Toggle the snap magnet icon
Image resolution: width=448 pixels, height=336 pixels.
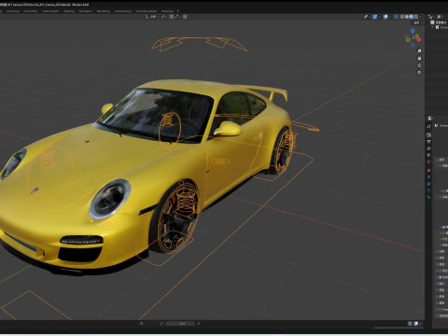(172, 17)
